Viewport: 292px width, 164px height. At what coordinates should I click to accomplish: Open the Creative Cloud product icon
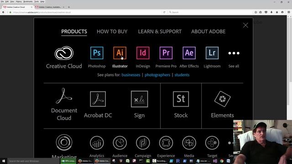click(64, 53)
